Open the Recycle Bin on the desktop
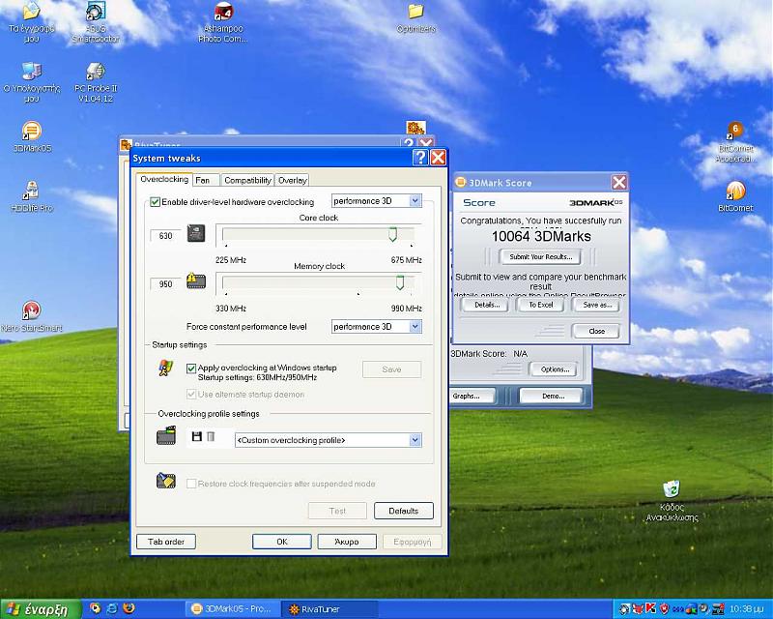Screen dimensions: 773x619 point(672,501)
